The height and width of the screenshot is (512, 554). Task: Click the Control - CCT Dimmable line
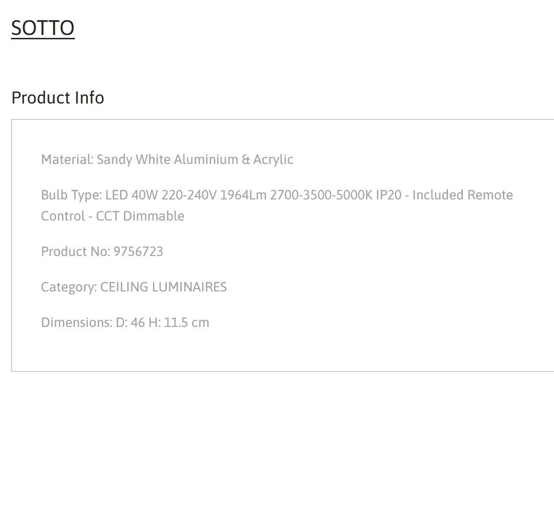coord(112,216)
